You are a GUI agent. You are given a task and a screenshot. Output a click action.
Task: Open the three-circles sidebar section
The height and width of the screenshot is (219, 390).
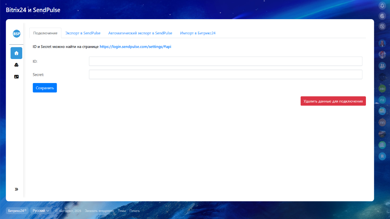(x=16, y=65)
